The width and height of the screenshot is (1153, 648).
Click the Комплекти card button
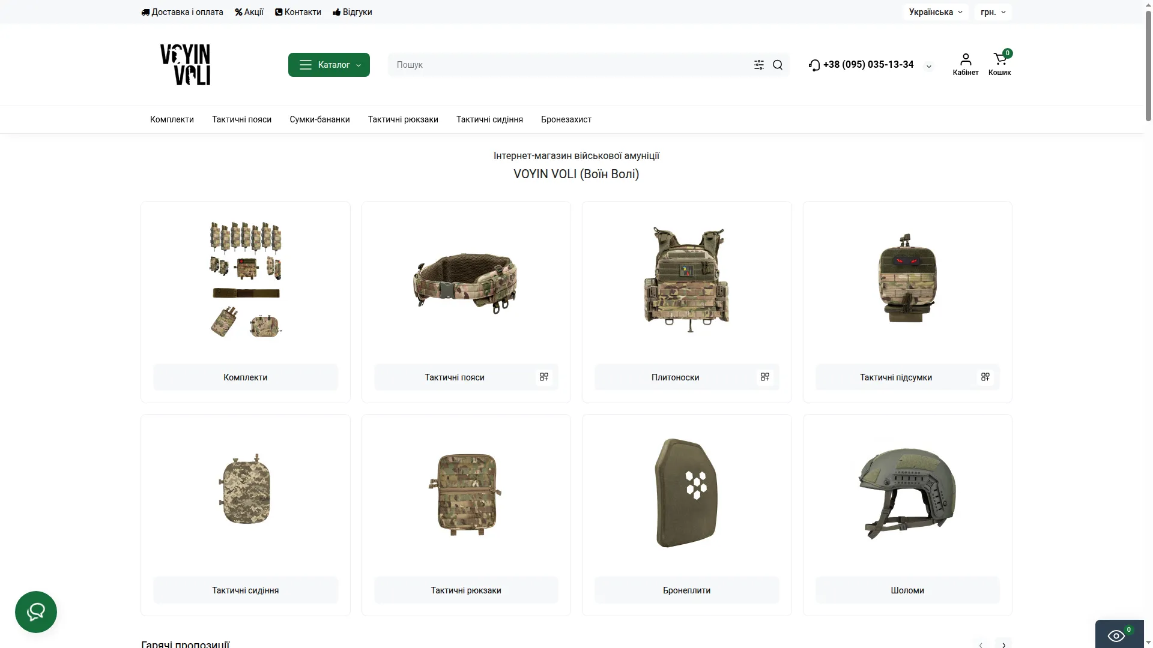[246, 377]
